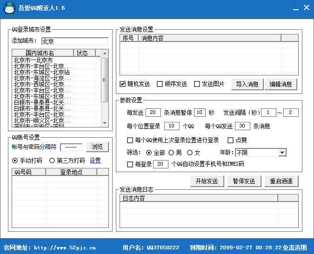Select 北京市-海淀区 entry in city list

[42, 79]
